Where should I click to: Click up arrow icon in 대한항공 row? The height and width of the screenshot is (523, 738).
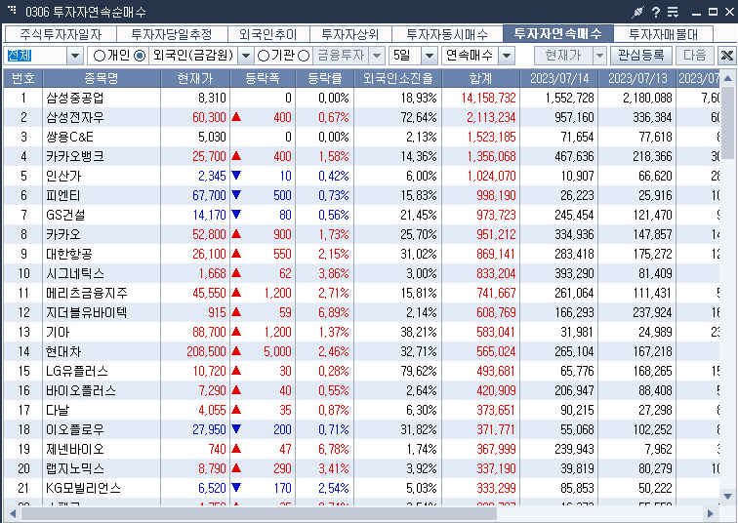[236, 254]
